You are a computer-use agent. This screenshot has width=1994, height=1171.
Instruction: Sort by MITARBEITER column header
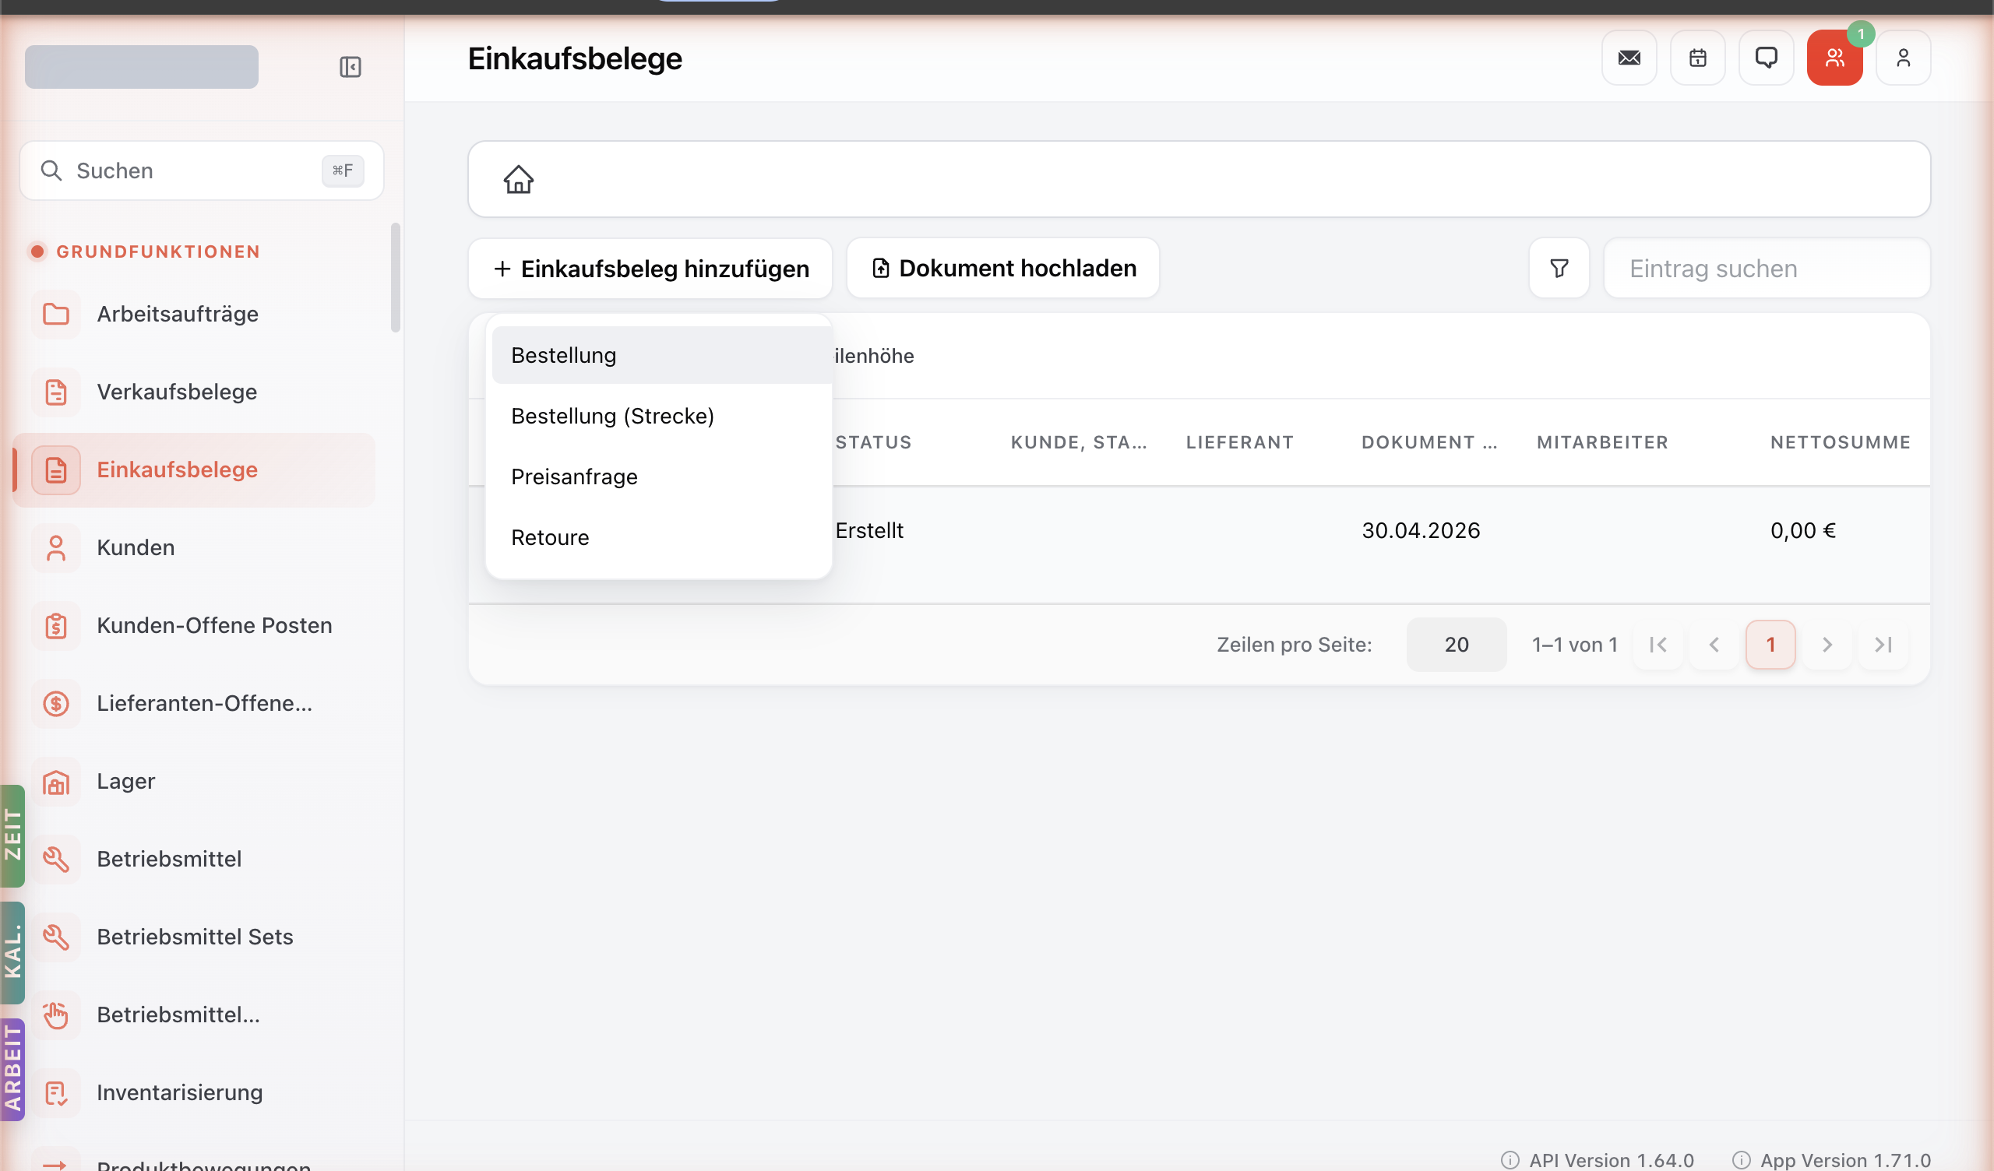point(1602,442)
